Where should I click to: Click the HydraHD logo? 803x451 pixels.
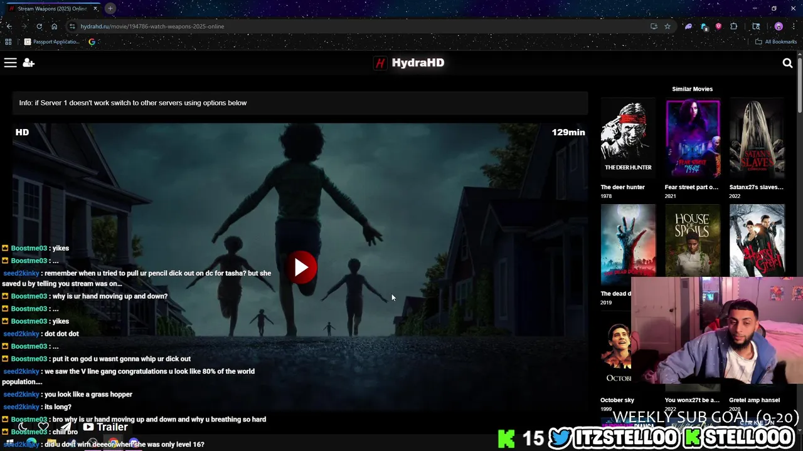pyautogui.click(x=409, y=63)
